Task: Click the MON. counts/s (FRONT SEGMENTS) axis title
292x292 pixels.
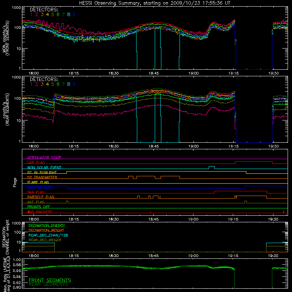Action: [6, 38]
